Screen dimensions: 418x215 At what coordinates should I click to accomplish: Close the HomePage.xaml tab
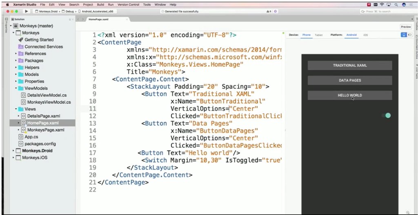(x=127, y=20)
